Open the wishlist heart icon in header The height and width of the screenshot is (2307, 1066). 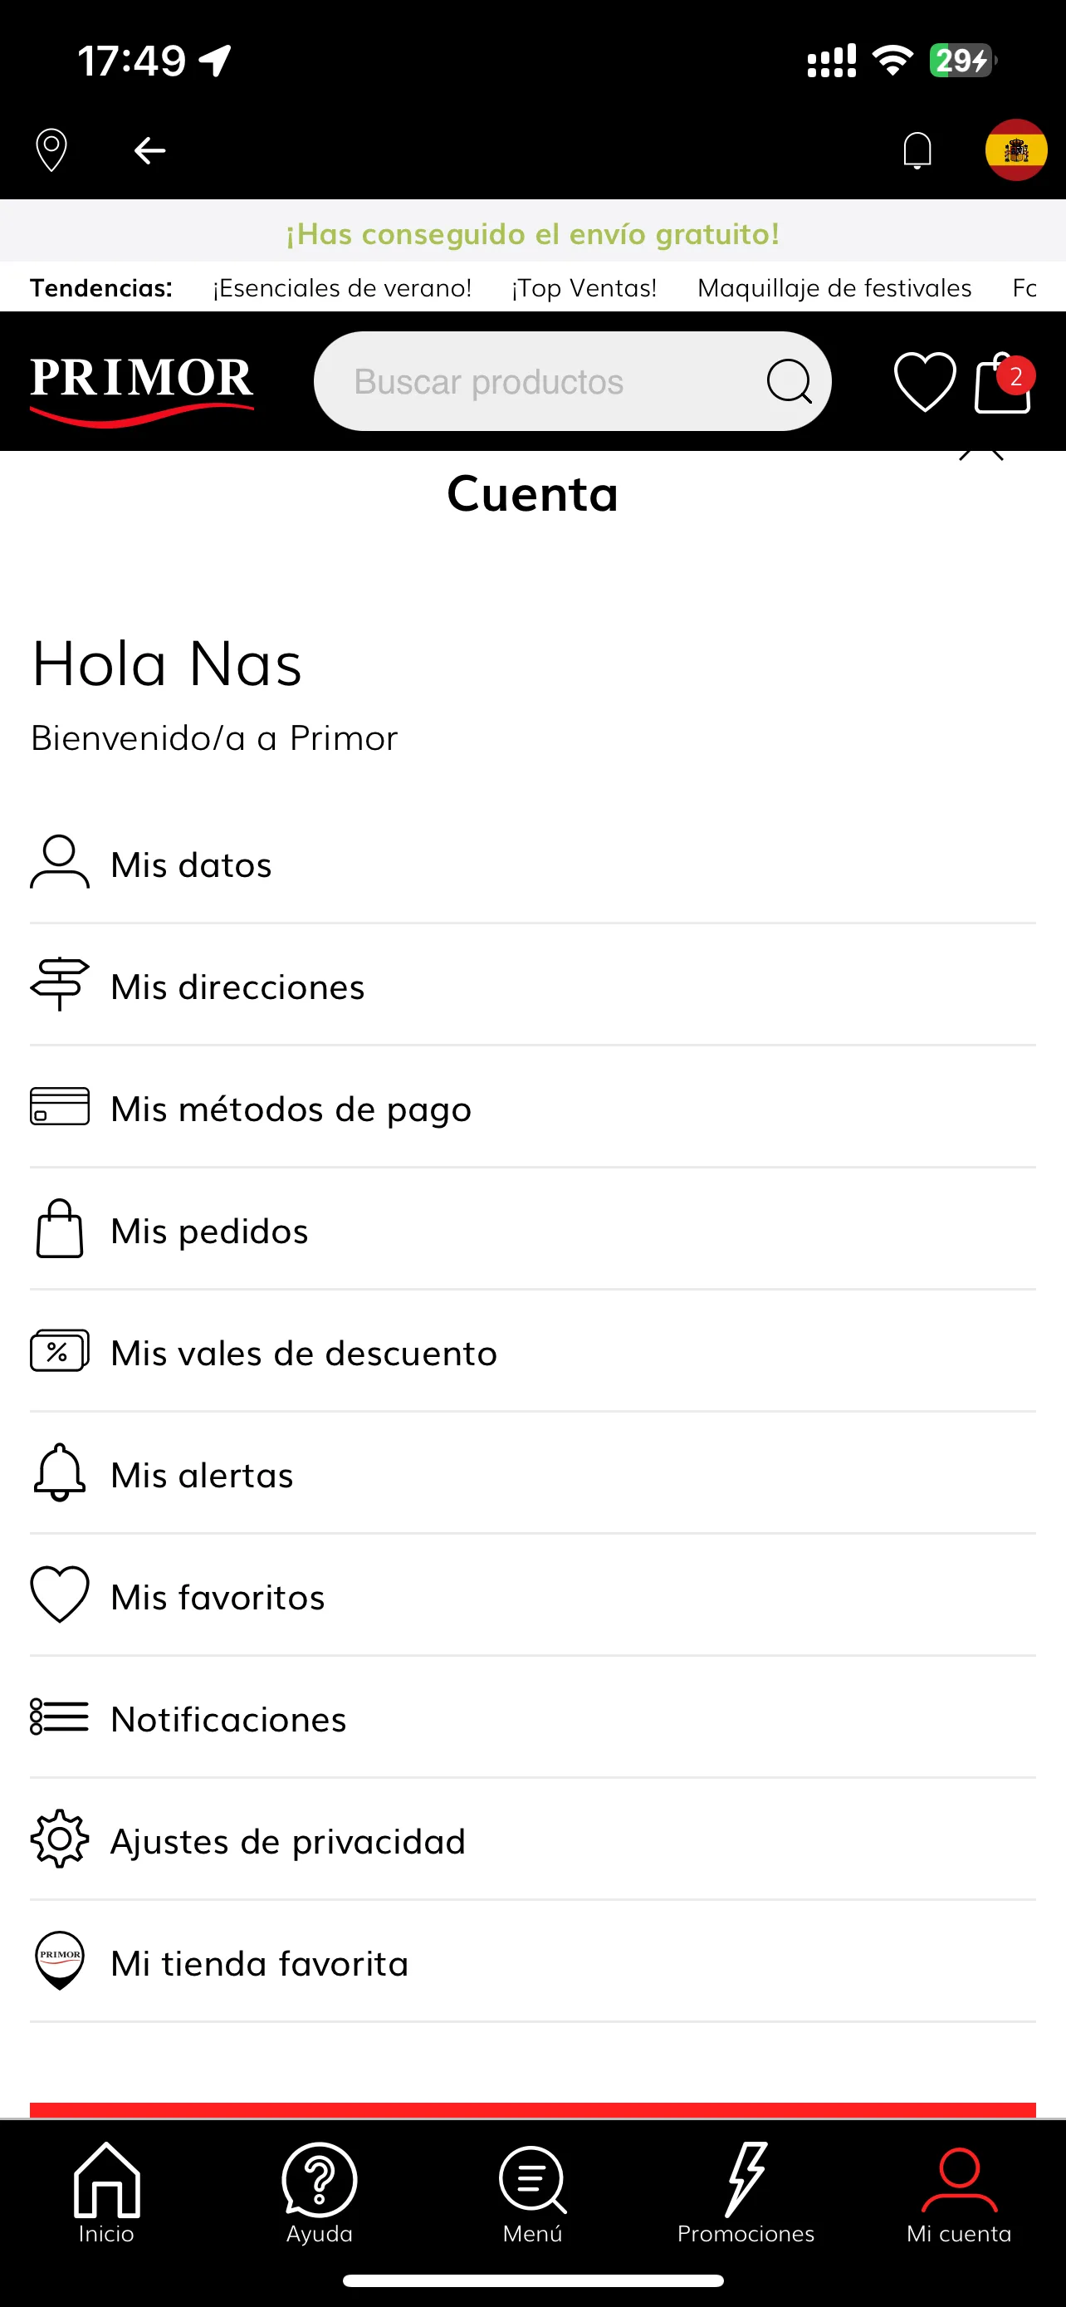(925, 382)
